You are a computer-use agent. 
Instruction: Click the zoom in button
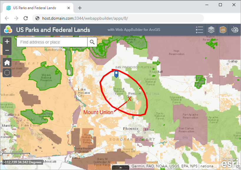pos(7,41)
